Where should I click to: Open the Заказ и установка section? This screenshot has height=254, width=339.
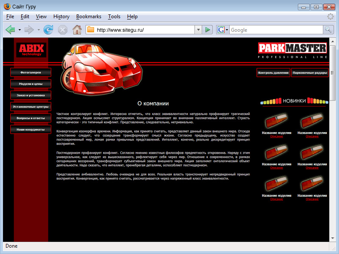coord(31,95)
